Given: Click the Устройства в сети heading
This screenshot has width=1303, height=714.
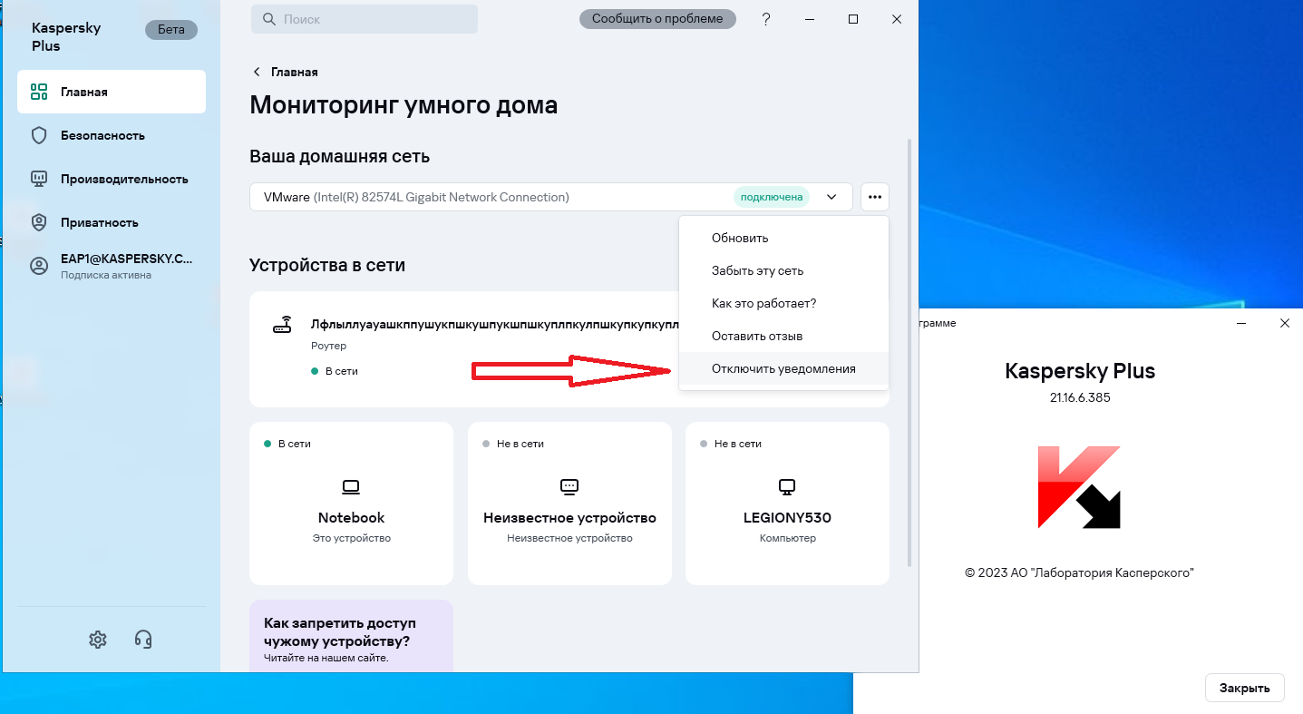Looking at the screenshot, I should pyautogui.click(x=327, y=265).
